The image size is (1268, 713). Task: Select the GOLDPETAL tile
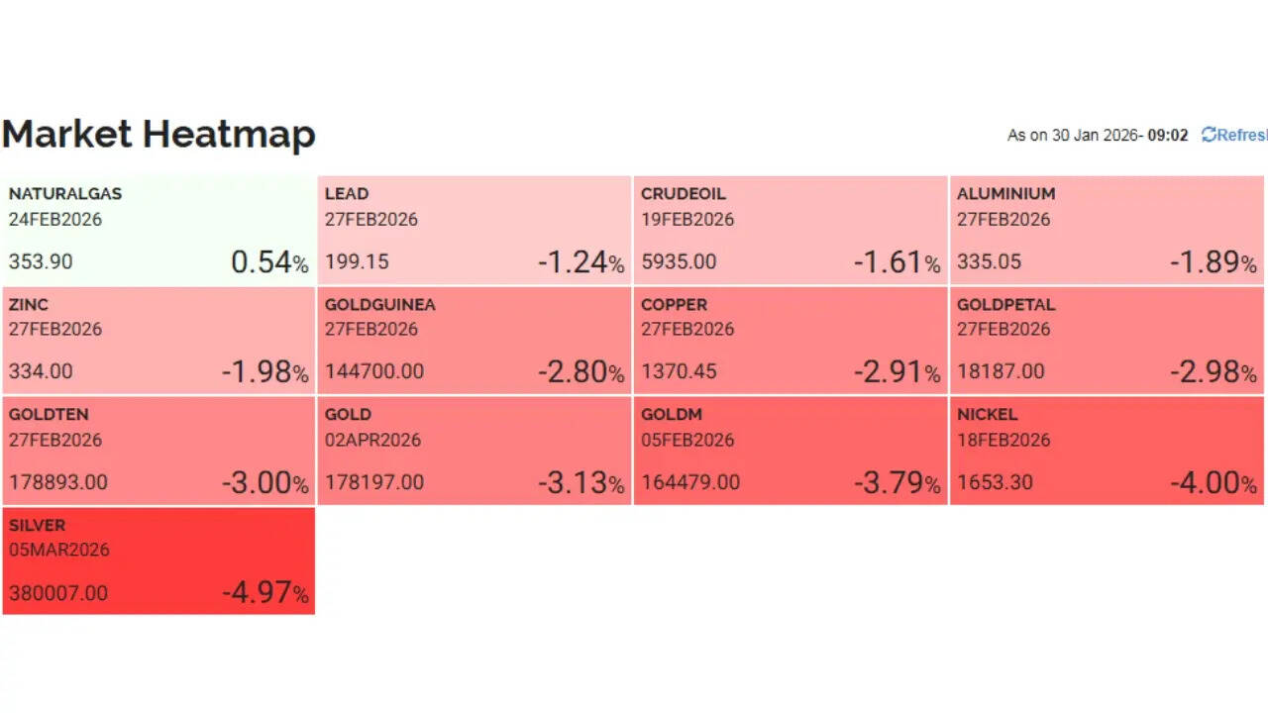pyautogui.click(x=1107, y=341)
